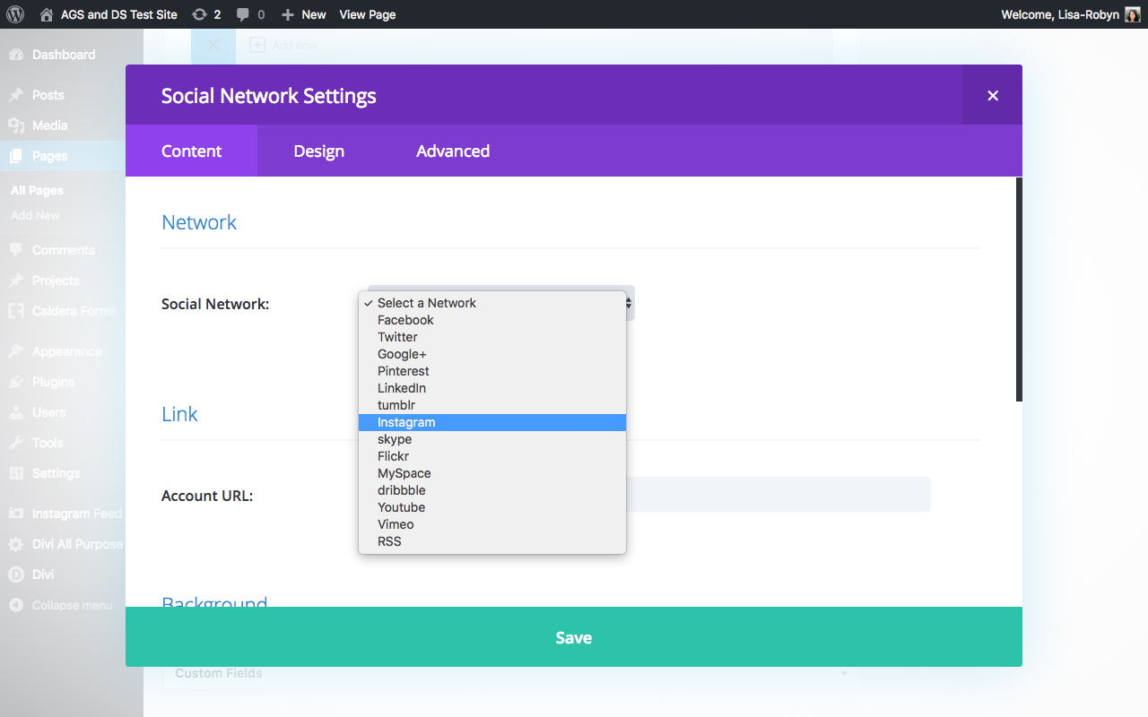Select Instagram from the network list

click(405, 421)
